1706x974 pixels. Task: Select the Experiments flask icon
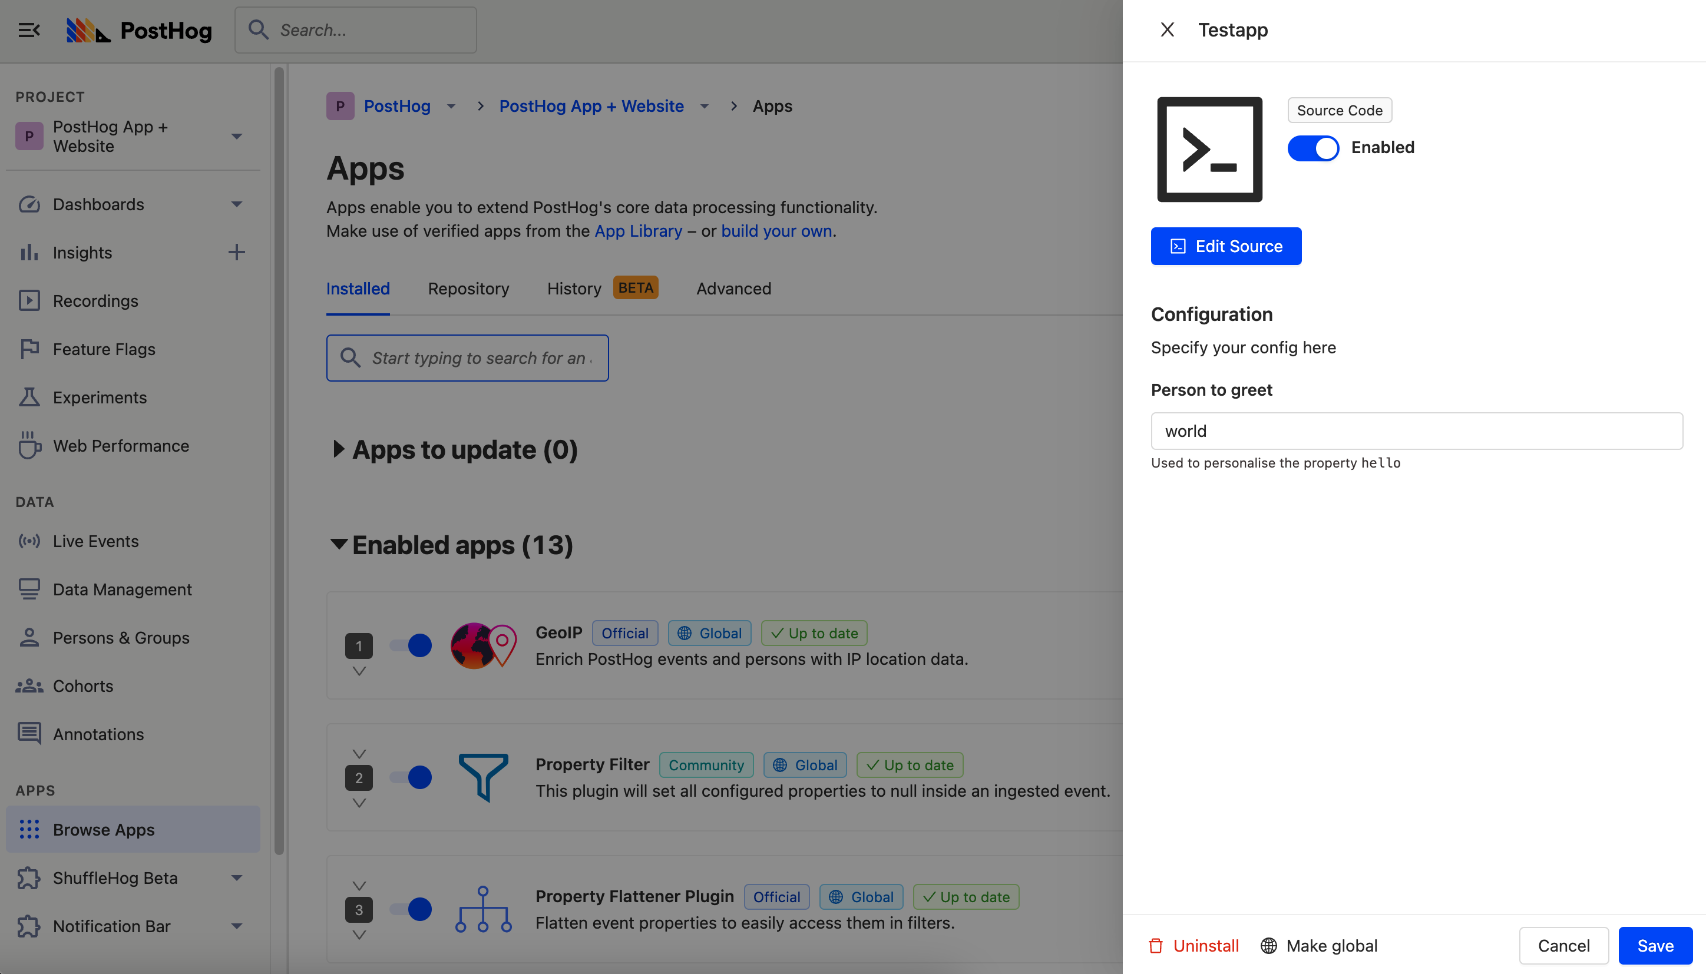point(29,397)
